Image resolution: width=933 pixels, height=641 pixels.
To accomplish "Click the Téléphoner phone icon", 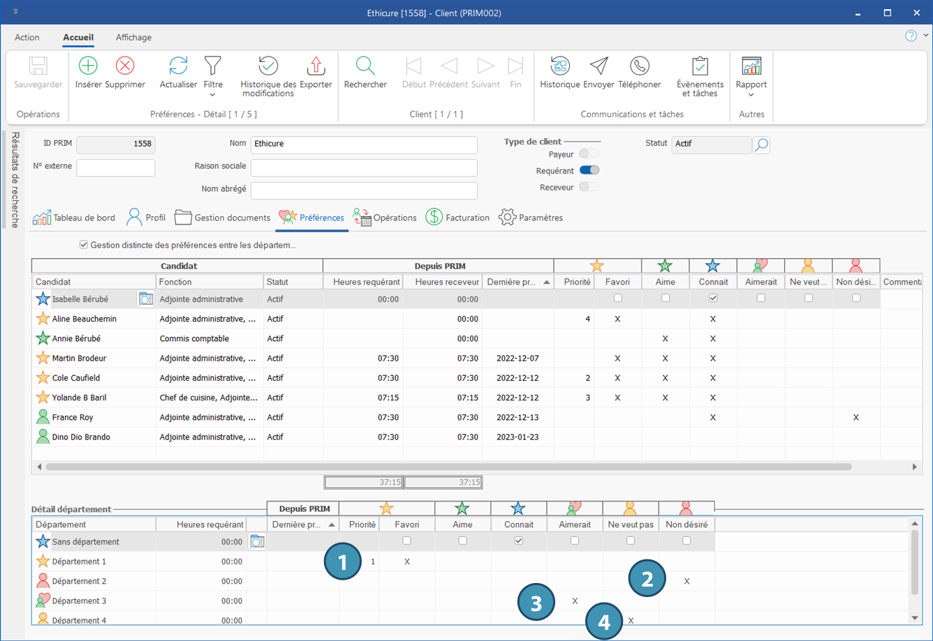I will [639, 66].
